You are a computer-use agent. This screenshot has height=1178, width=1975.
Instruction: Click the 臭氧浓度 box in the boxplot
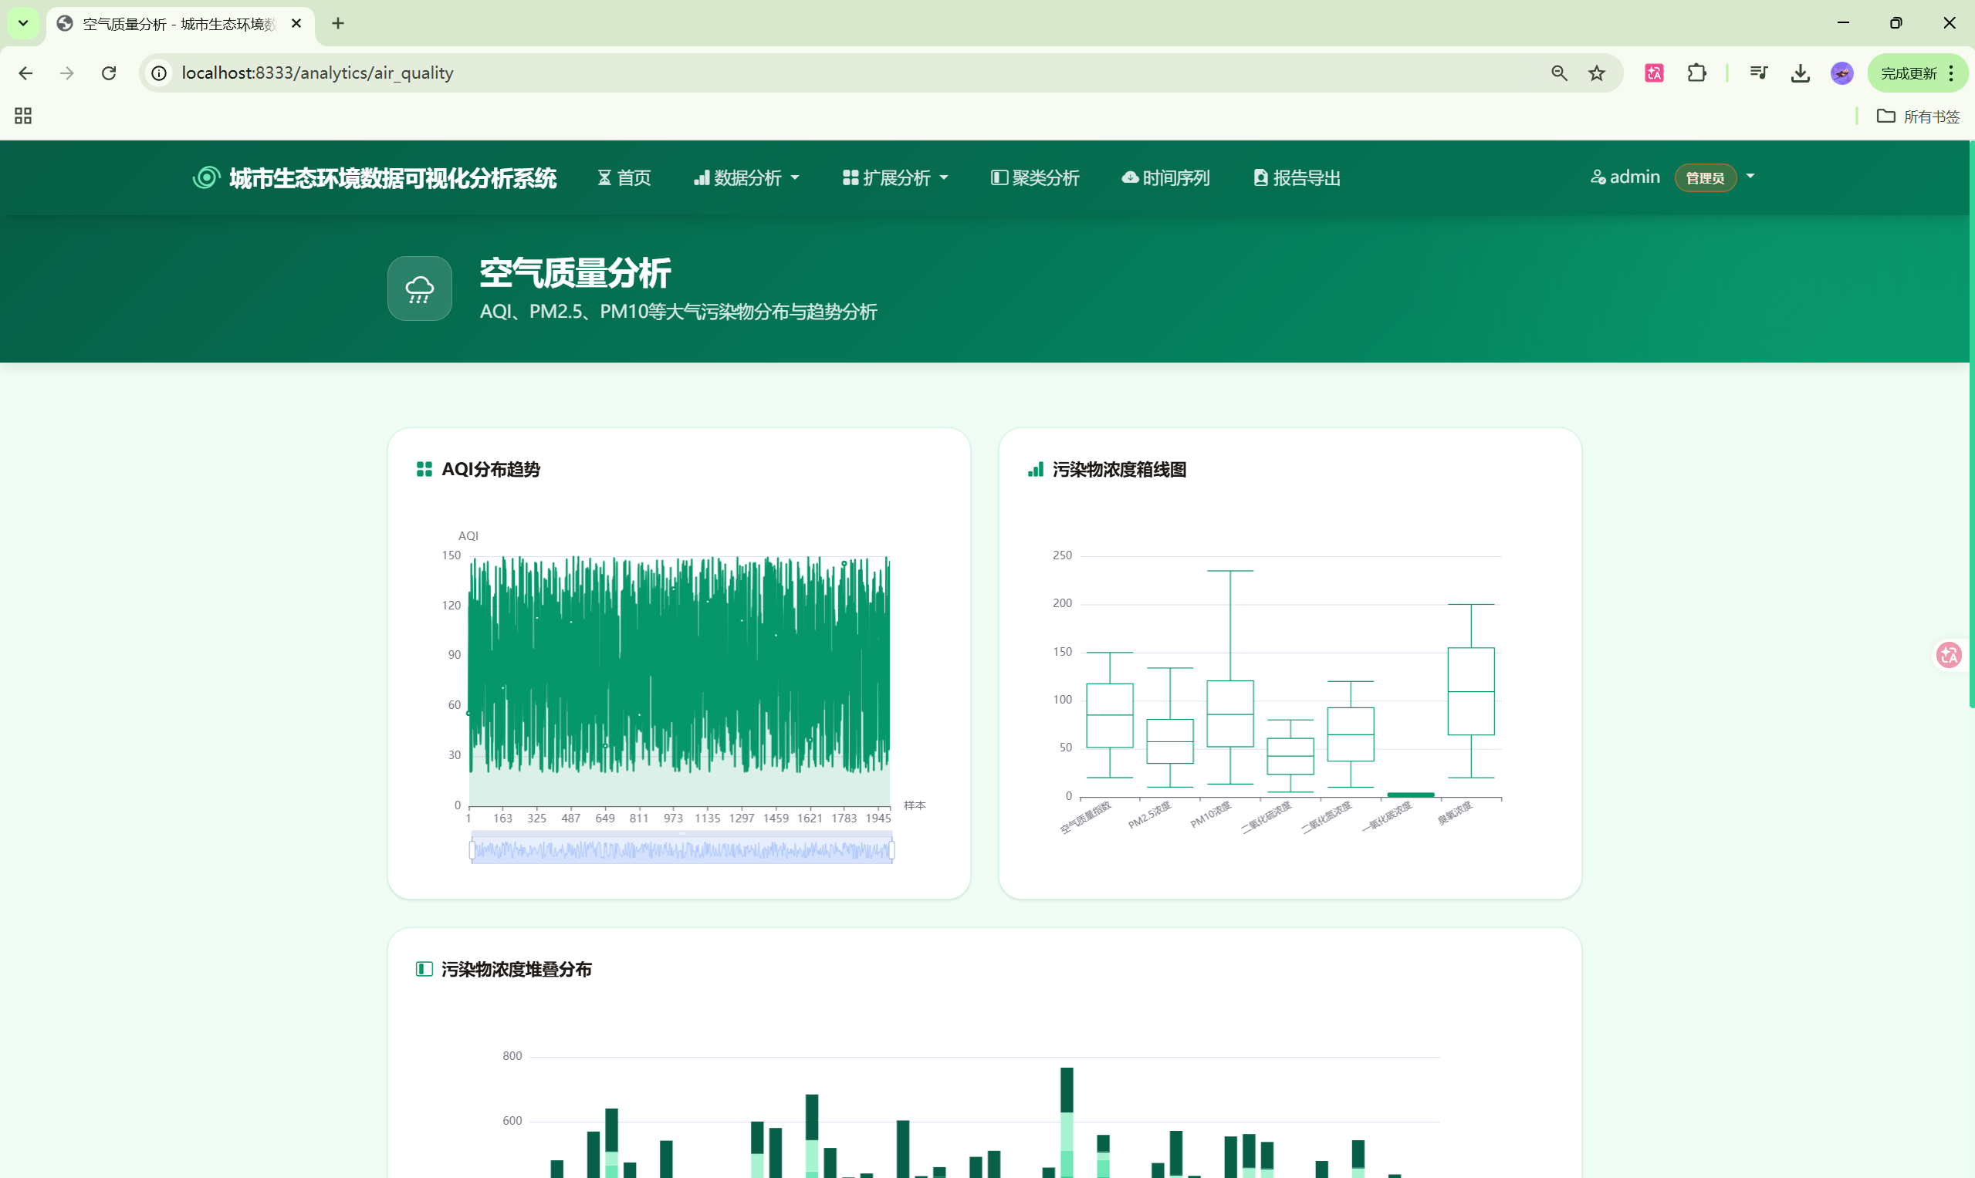pyautogui.click(x=1471, y=690)
